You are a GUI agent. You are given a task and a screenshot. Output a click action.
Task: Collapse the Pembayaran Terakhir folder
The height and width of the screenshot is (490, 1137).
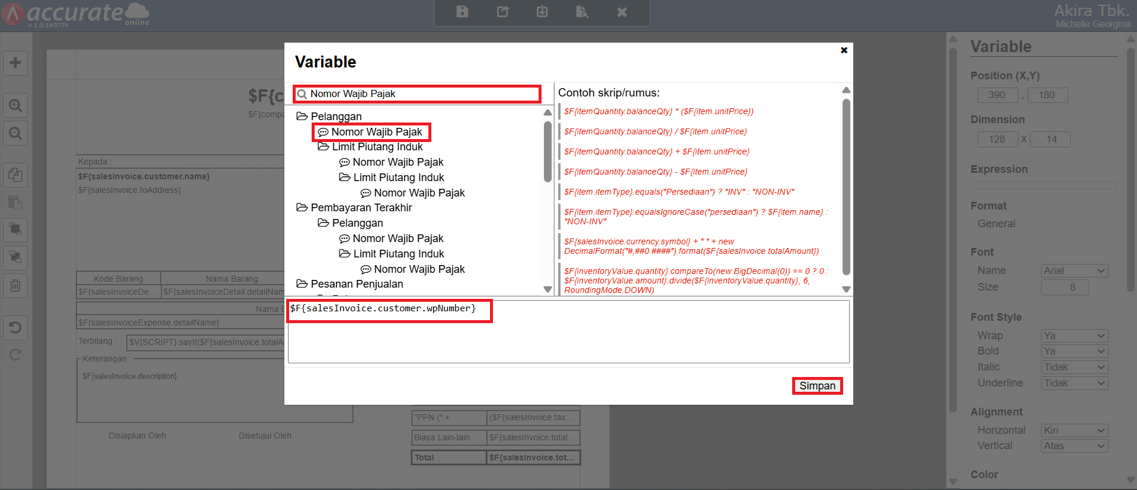[x=302, y=208]
